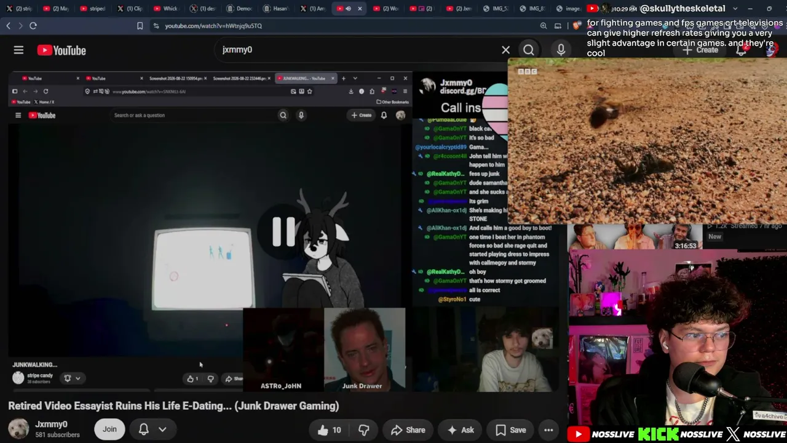This screenshot has width=787, height=443.
Task: Join the Jxmmy0 channel membership
Action: [x=109, y=429]
